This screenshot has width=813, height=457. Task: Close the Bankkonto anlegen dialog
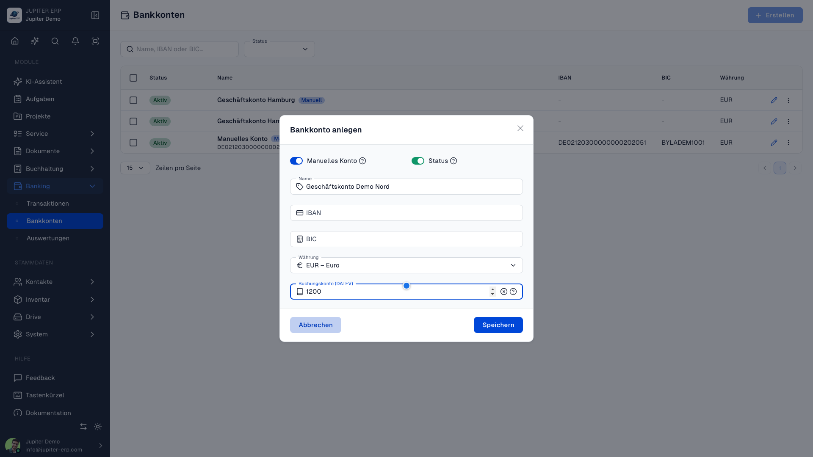(520, 128)
